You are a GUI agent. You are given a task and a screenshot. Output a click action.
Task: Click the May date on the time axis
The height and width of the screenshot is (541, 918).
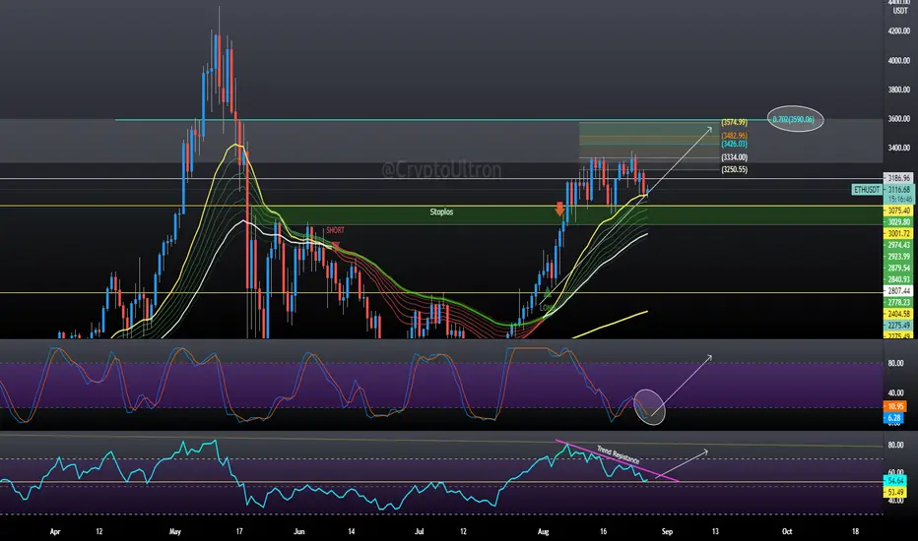pyautogui.click(x=175, y=531)
